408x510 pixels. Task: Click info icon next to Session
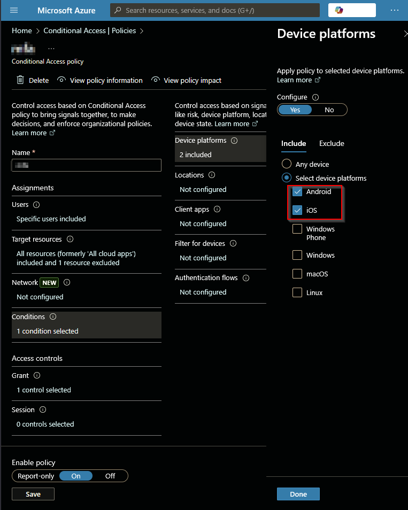point(43,410)
